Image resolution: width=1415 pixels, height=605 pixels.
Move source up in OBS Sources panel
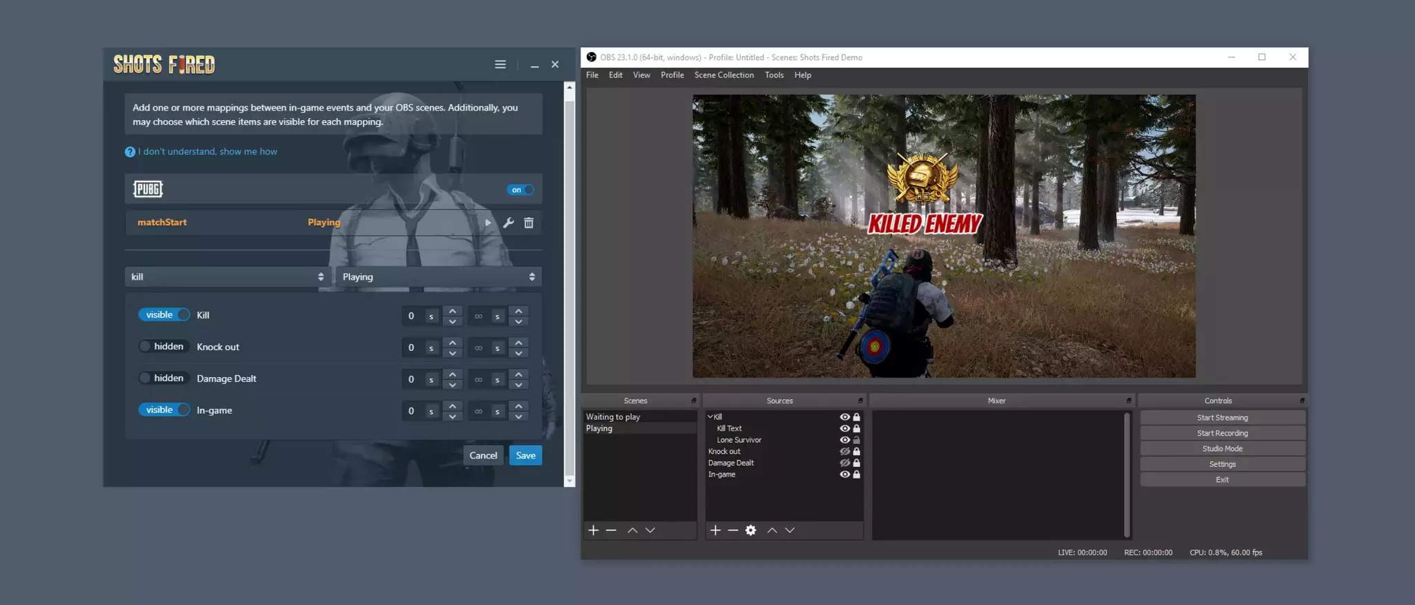tap(772, 530)
